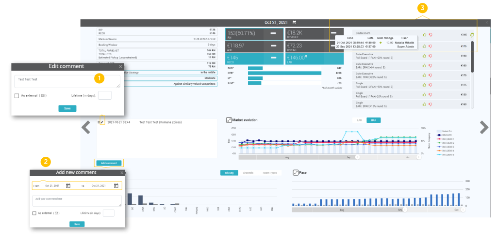Close the Edit comment dialog
497x241 pixels.
tap(120, 67)
